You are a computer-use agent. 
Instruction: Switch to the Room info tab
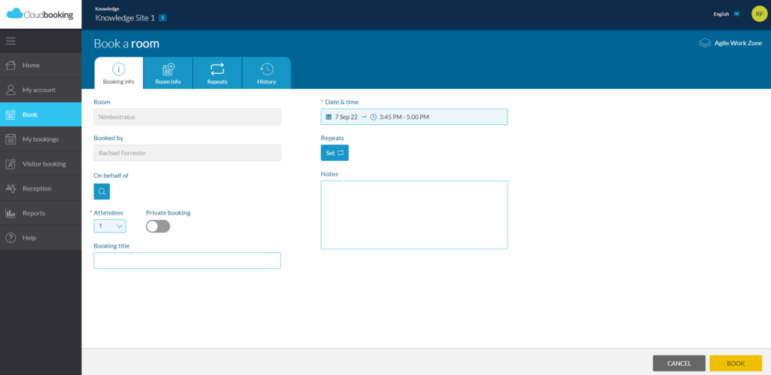pos(168,73)
